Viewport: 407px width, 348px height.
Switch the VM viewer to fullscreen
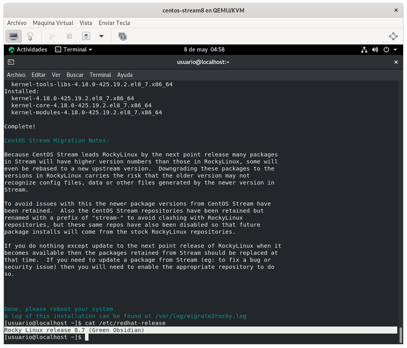coord(393,36)
